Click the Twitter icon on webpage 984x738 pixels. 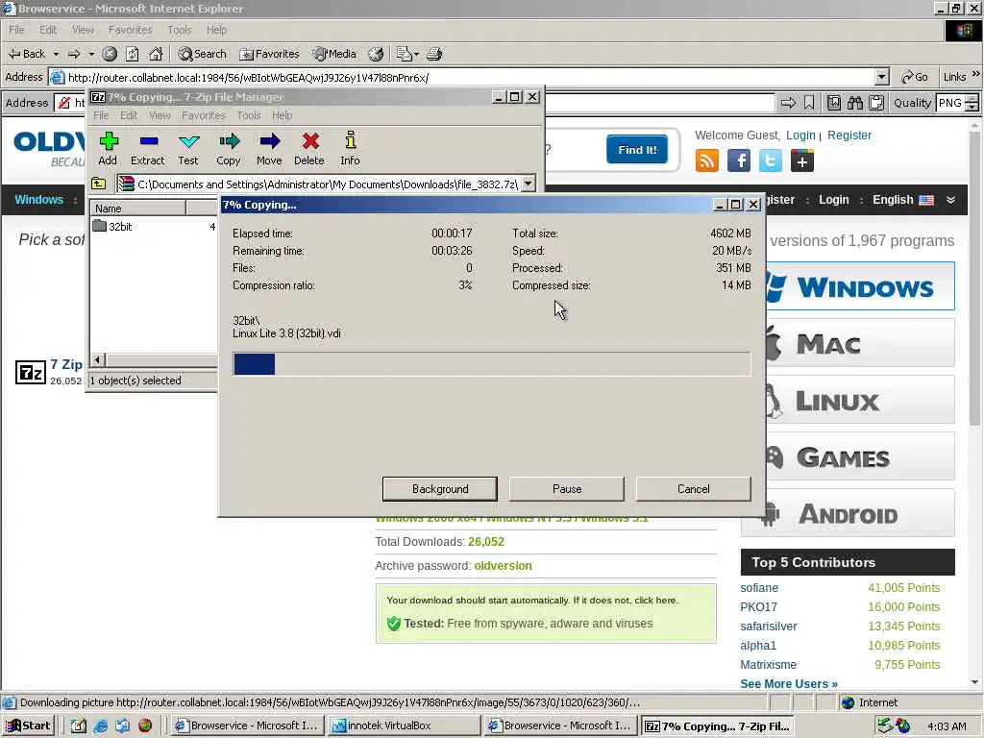771,160
